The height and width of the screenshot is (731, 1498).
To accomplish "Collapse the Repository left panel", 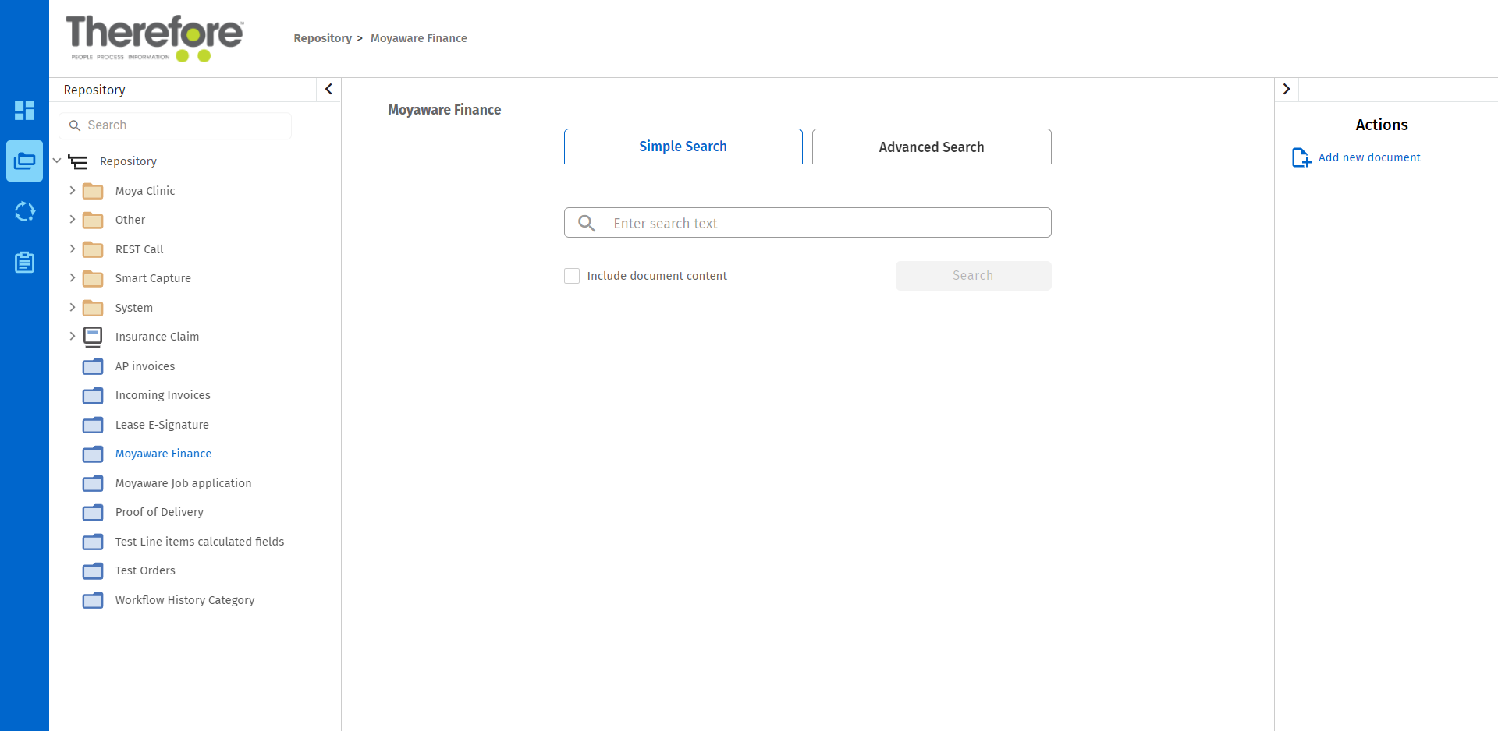I will [x=328, y=90].
